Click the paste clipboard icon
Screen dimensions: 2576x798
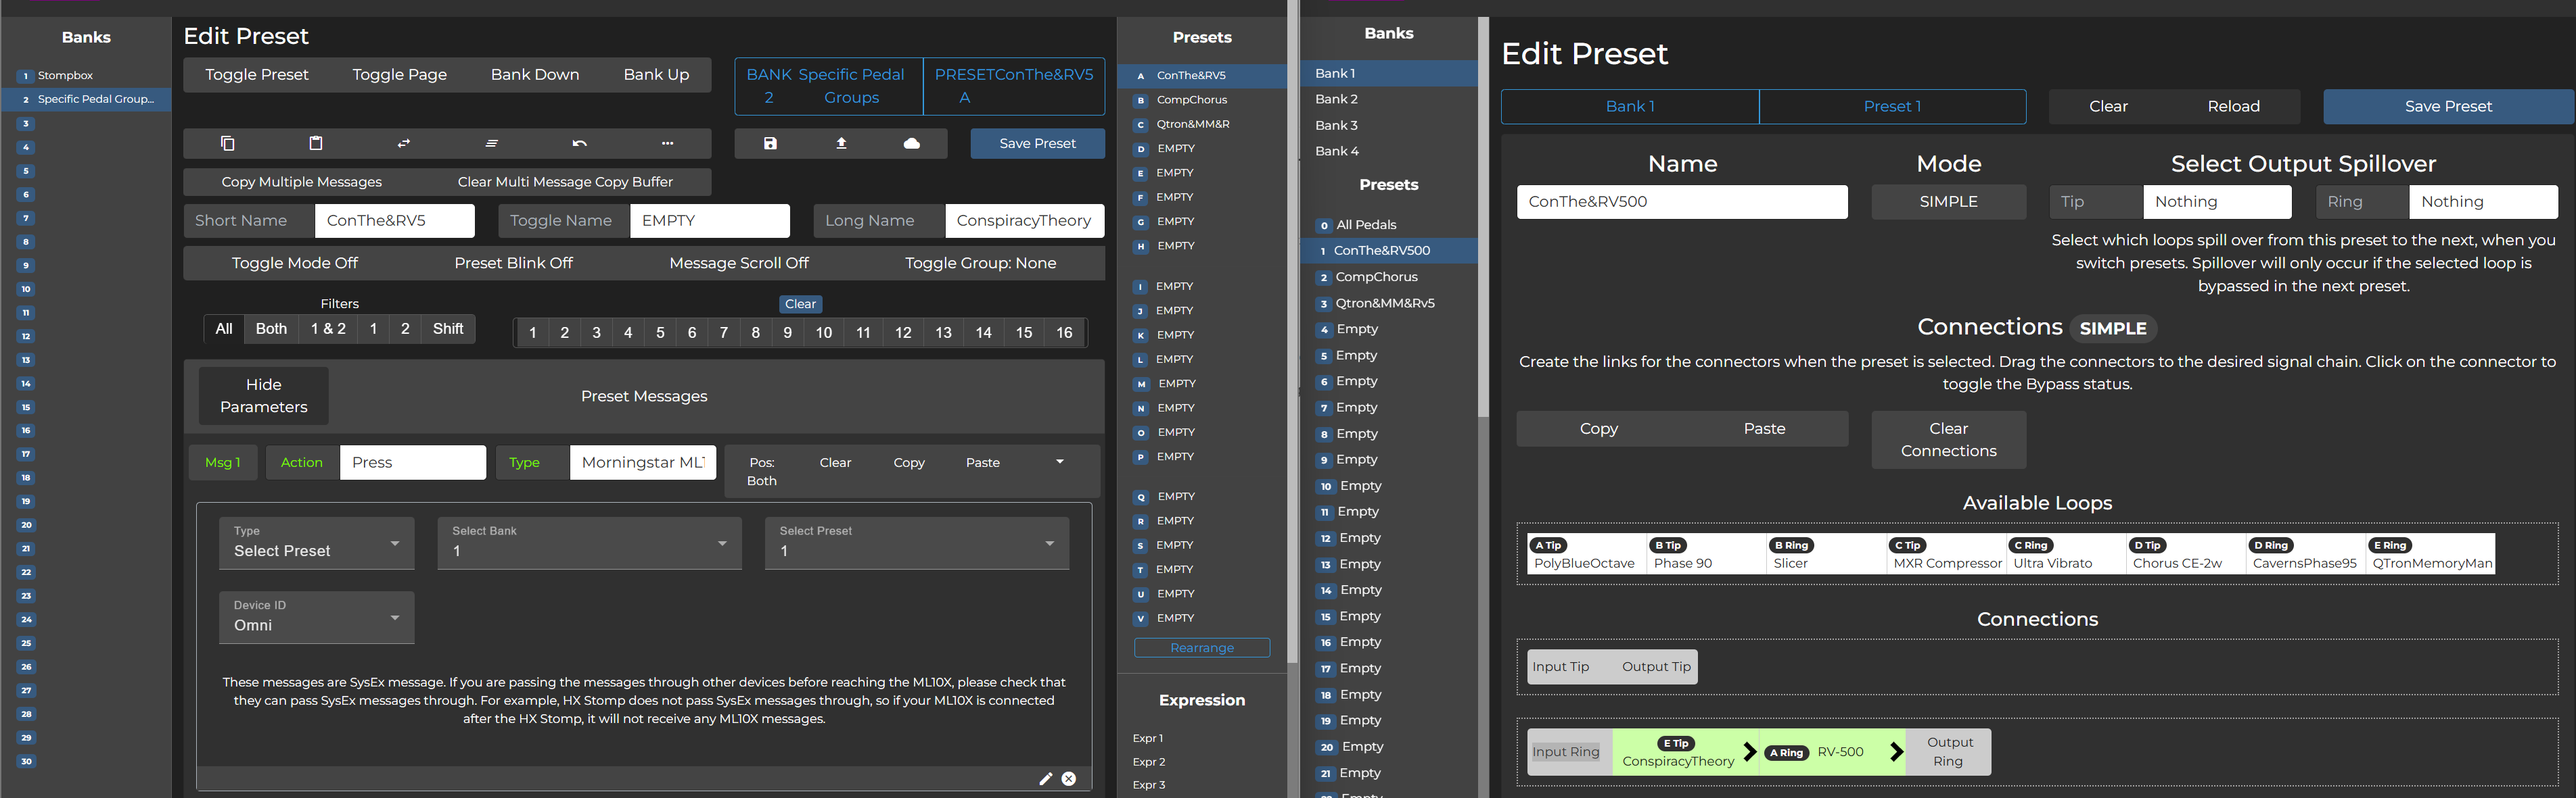[x=315, y=144]
